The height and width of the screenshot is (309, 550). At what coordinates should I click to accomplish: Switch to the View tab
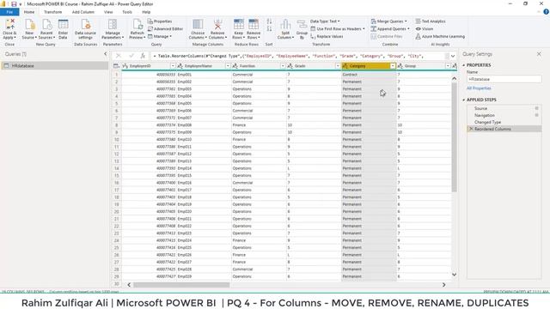click(x=108, y=12)
